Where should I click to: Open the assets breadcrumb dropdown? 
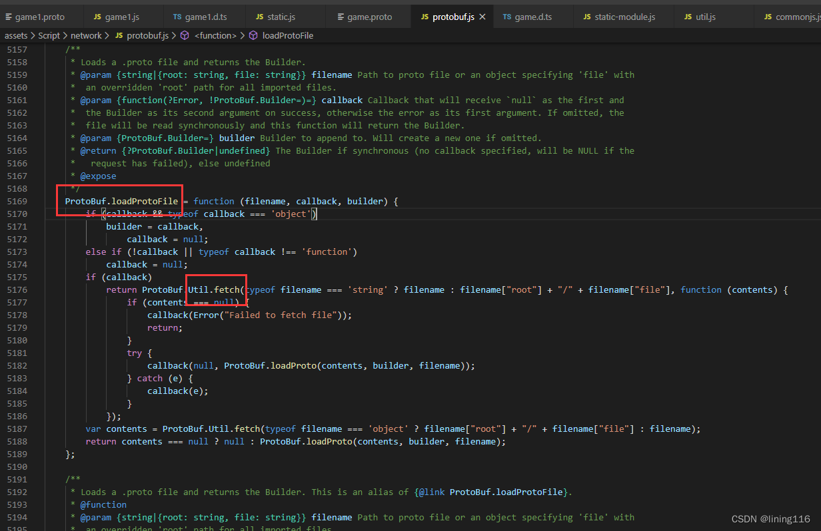pyautogui.click(x=16, y=35)
